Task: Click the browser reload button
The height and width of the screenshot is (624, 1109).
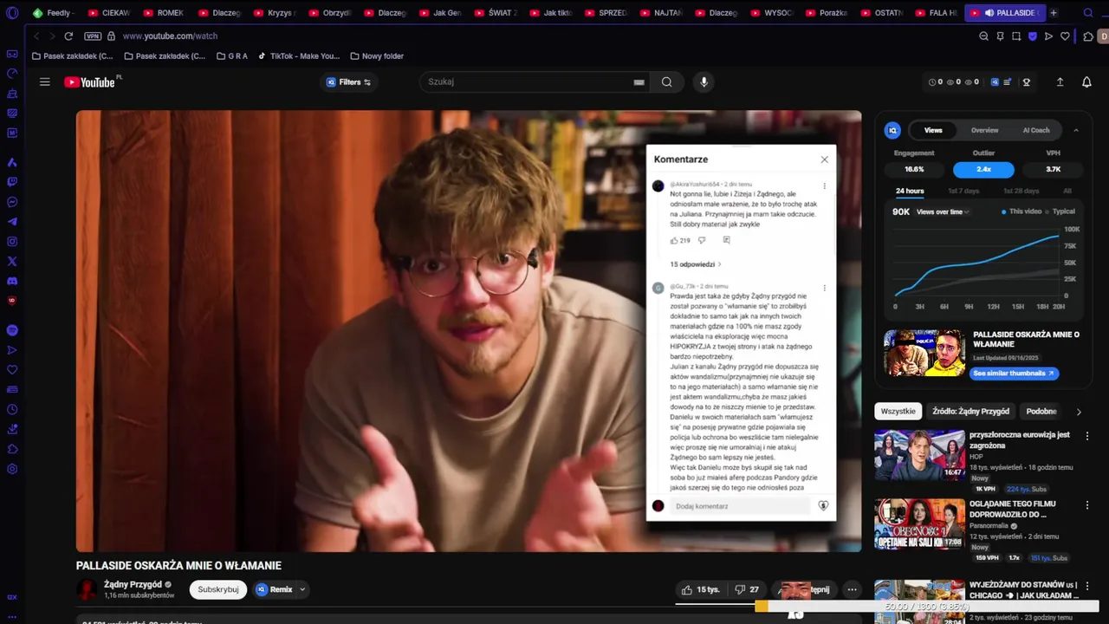Action: pyautogui.click(x=68, y=36)
